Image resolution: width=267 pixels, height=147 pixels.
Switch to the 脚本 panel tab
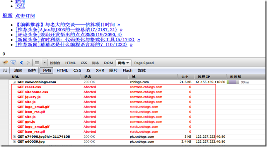[95, 63]
